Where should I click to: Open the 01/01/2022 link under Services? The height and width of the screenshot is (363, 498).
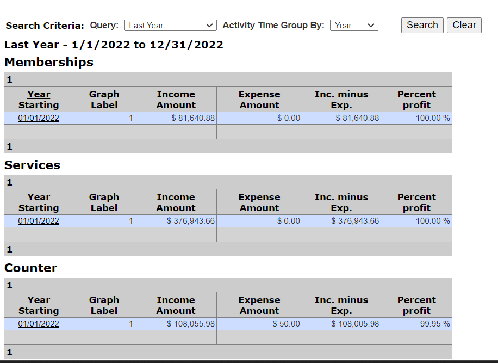(38, 221)
